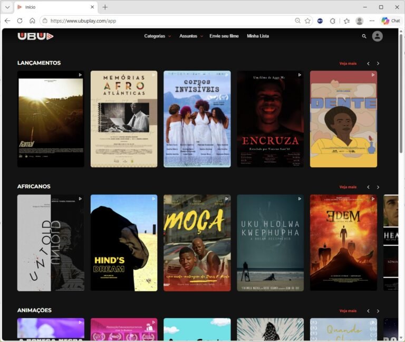Play Ramal via its play icon
This screenshot has width=405, height=342.
click(80, 75)
